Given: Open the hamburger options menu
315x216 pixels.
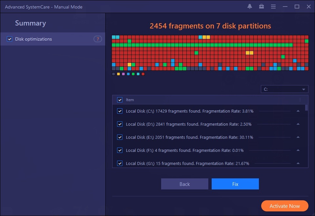Looking at the screenshot, I should click(273, 7).
